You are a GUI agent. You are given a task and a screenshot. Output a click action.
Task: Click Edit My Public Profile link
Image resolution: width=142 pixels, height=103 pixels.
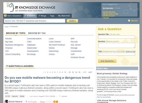(110, 14)
